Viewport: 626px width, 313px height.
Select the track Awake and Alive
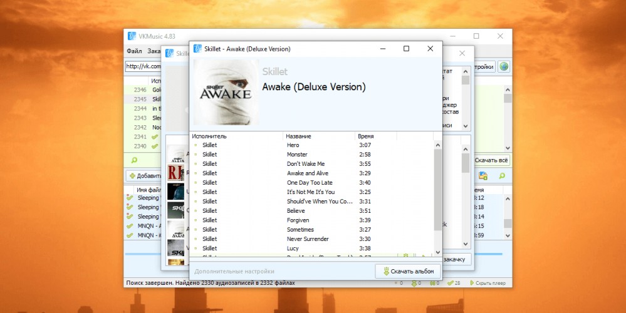pos(311,173)
